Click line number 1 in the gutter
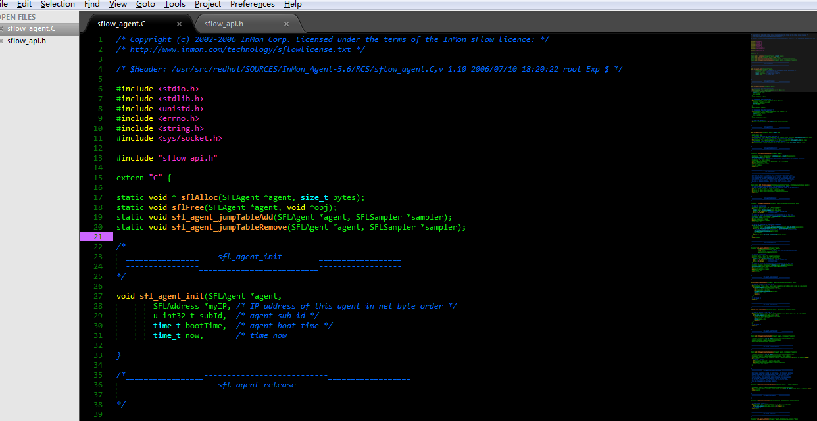 coord(100,39)
